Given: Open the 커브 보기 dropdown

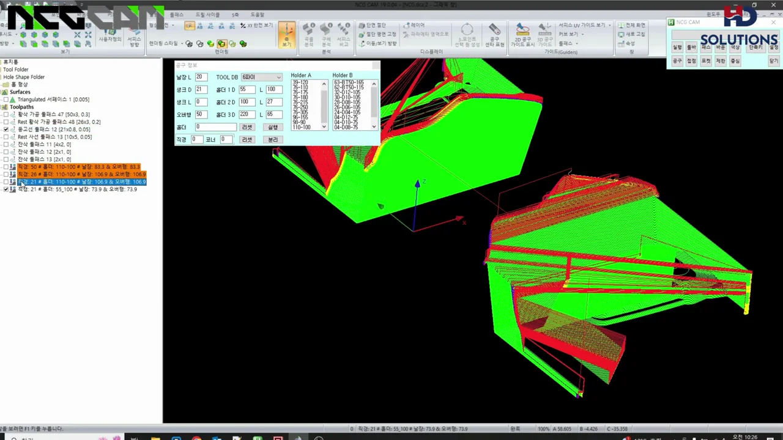Looking at the screenshot, I should pos(571,34).
